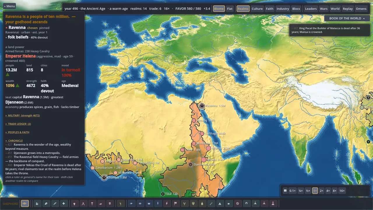Collapse the Book of the World panel

point(347,18)
